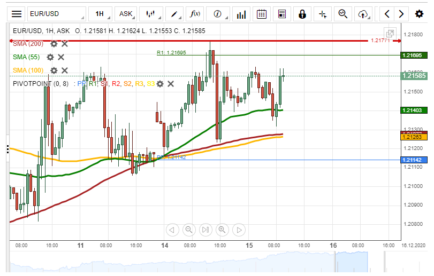Select the pencil drawing tool
This screenshot has height=276, width=434.
coord(174,14)
